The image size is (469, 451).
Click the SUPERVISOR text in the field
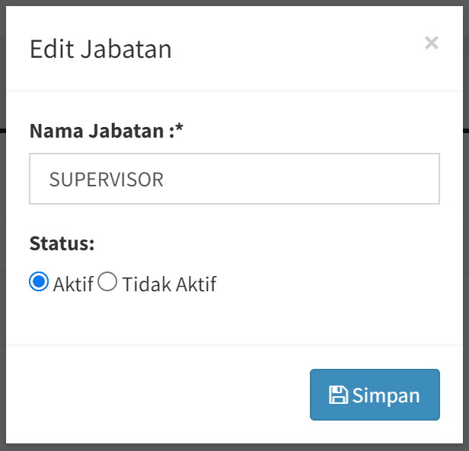pyautogui.click(x=106, y=179)
